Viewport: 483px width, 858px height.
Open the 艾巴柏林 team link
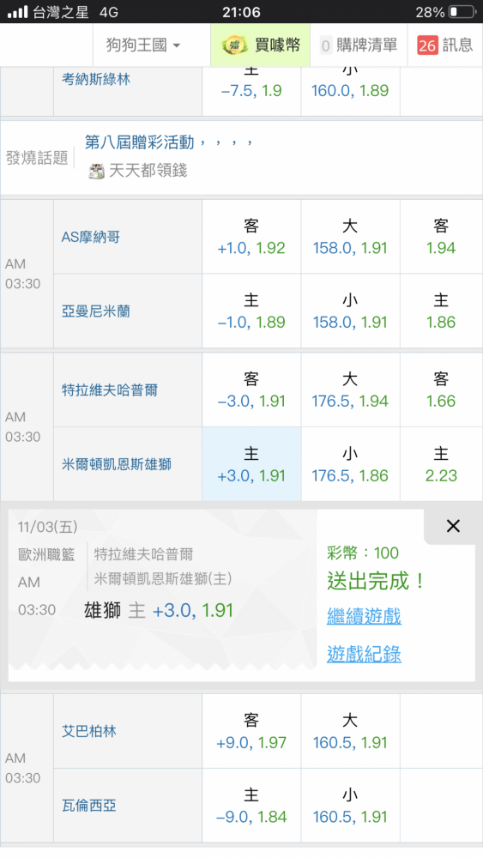point(89,731)
